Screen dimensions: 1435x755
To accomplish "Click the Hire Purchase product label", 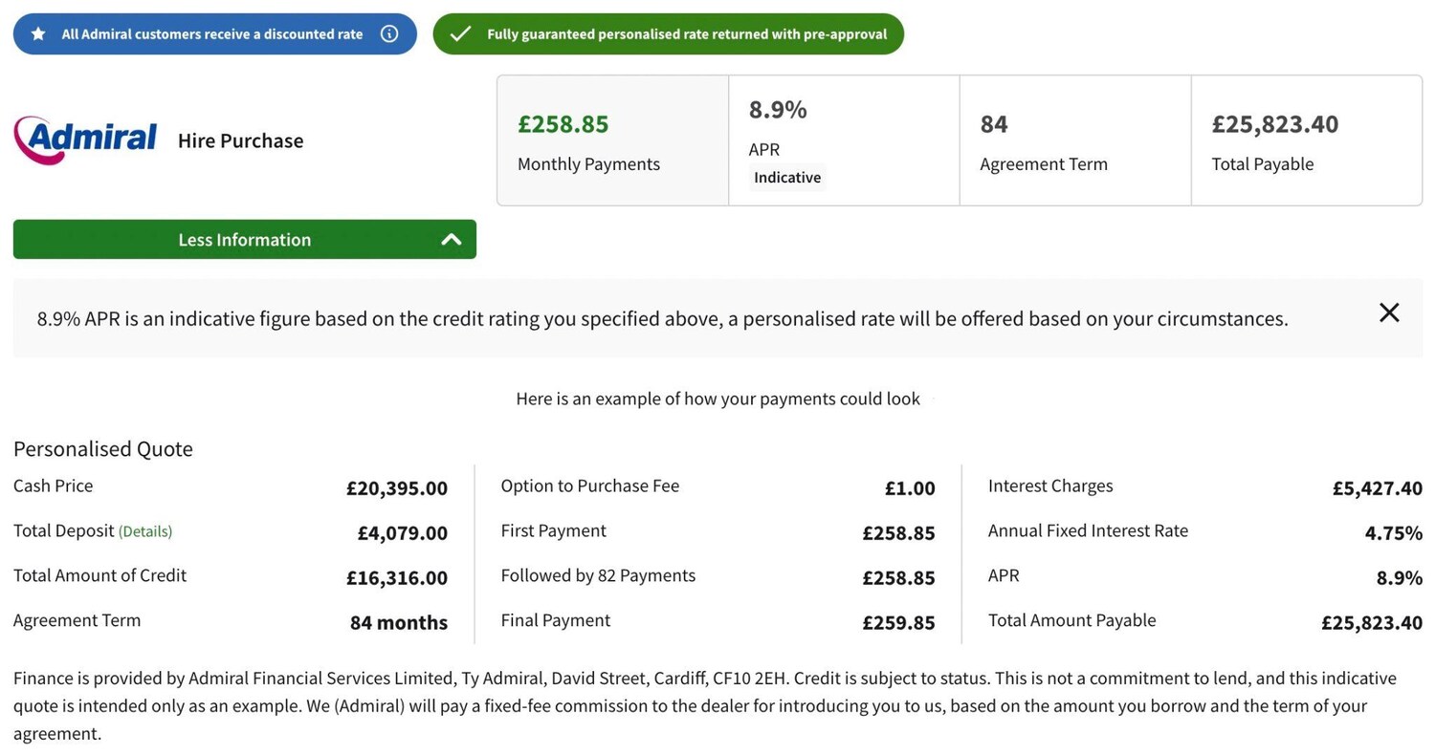I will tap(240, 140).
